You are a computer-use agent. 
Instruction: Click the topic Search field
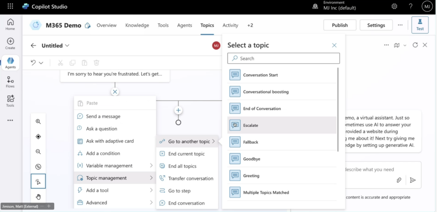click(283, 58)
